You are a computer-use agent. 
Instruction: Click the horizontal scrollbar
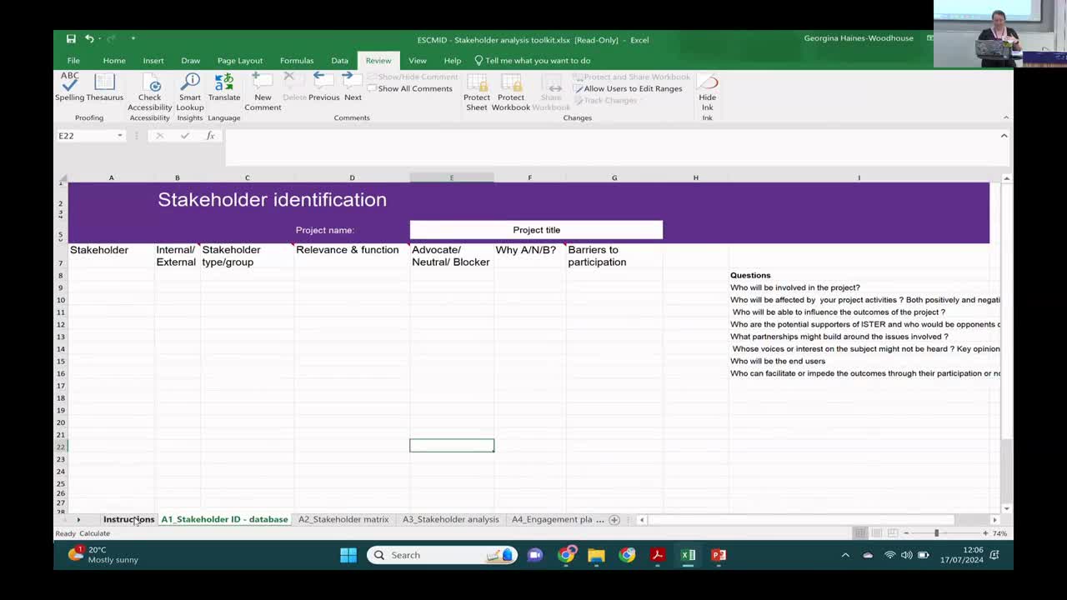click(802, 519)
